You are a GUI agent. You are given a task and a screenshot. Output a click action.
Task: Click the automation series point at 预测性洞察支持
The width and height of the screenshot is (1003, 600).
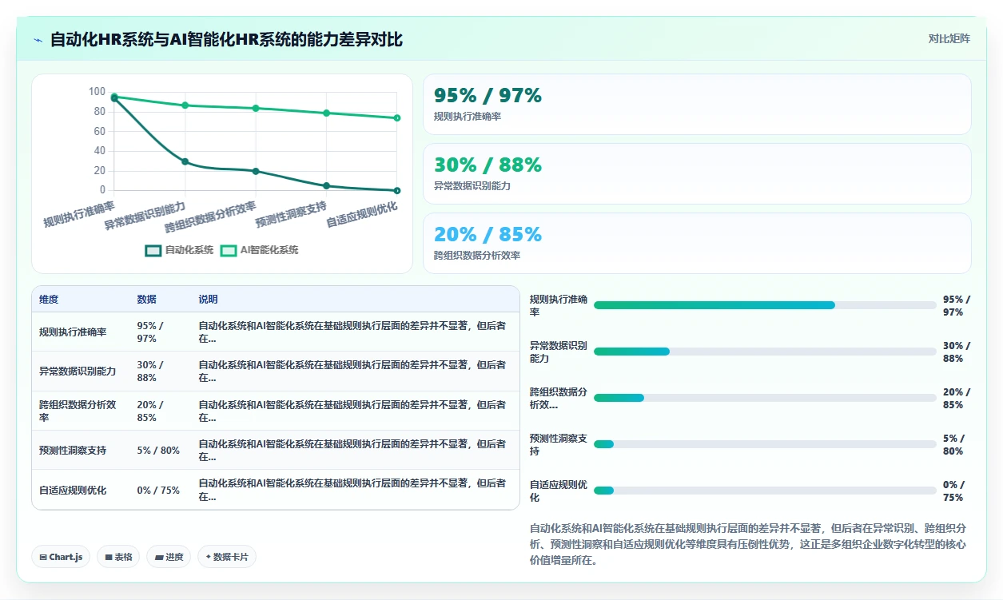pos(326,186)
